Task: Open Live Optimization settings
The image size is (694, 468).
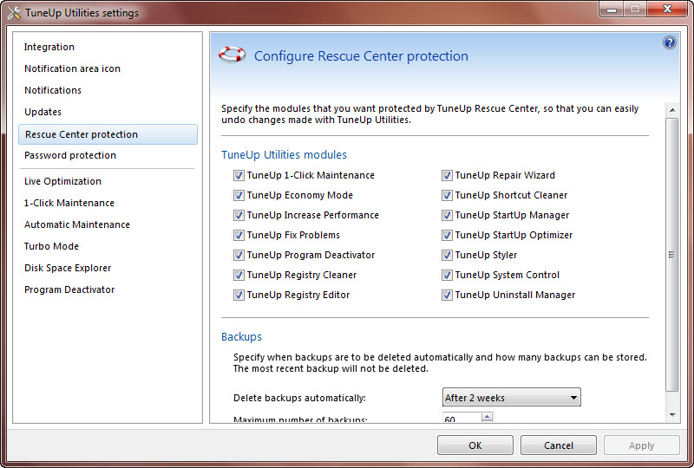Action: pos(62,181)
